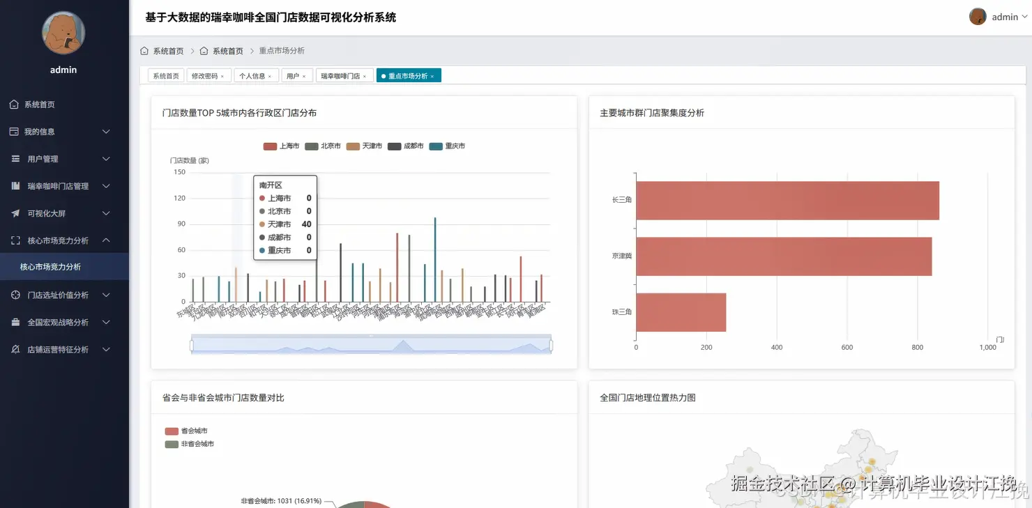Click the 我的信息 card icon

tap(14, 132)
